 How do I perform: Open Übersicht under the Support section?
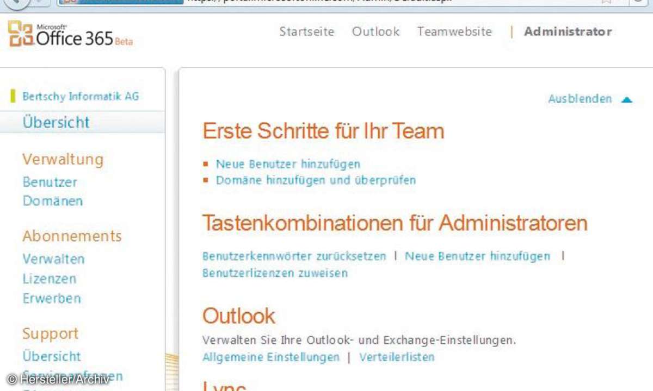point(52,356)
